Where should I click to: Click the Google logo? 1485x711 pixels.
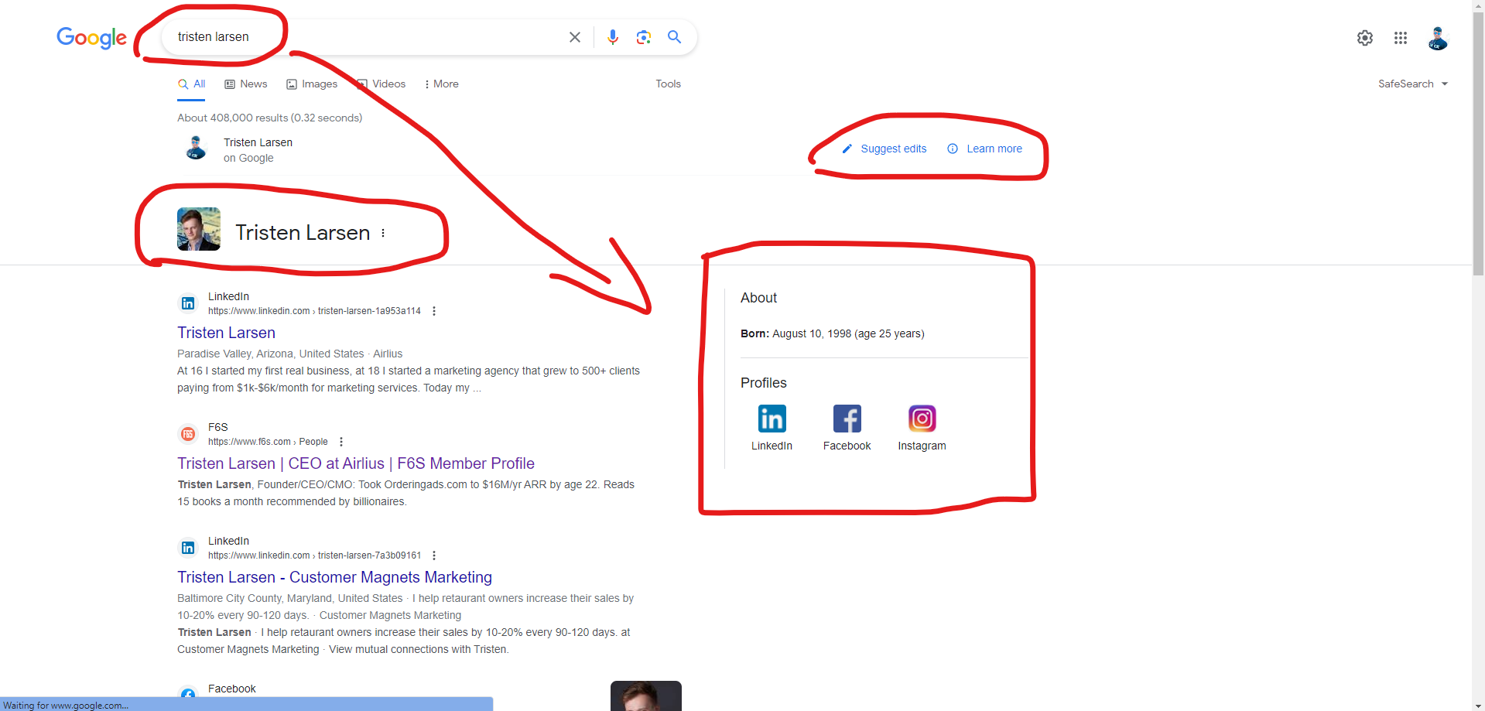[91, 37]
